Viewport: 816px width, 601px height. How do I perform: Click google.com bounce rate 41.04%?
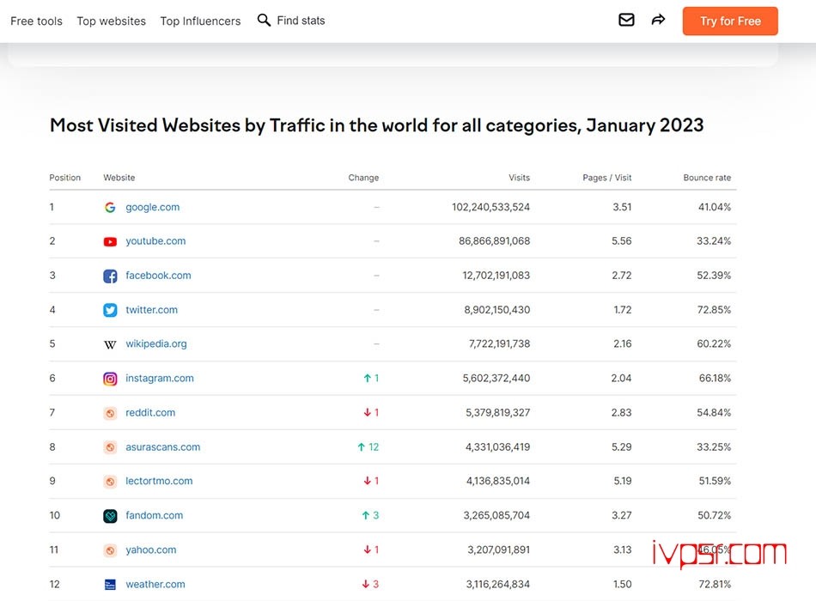pos(714,207)
